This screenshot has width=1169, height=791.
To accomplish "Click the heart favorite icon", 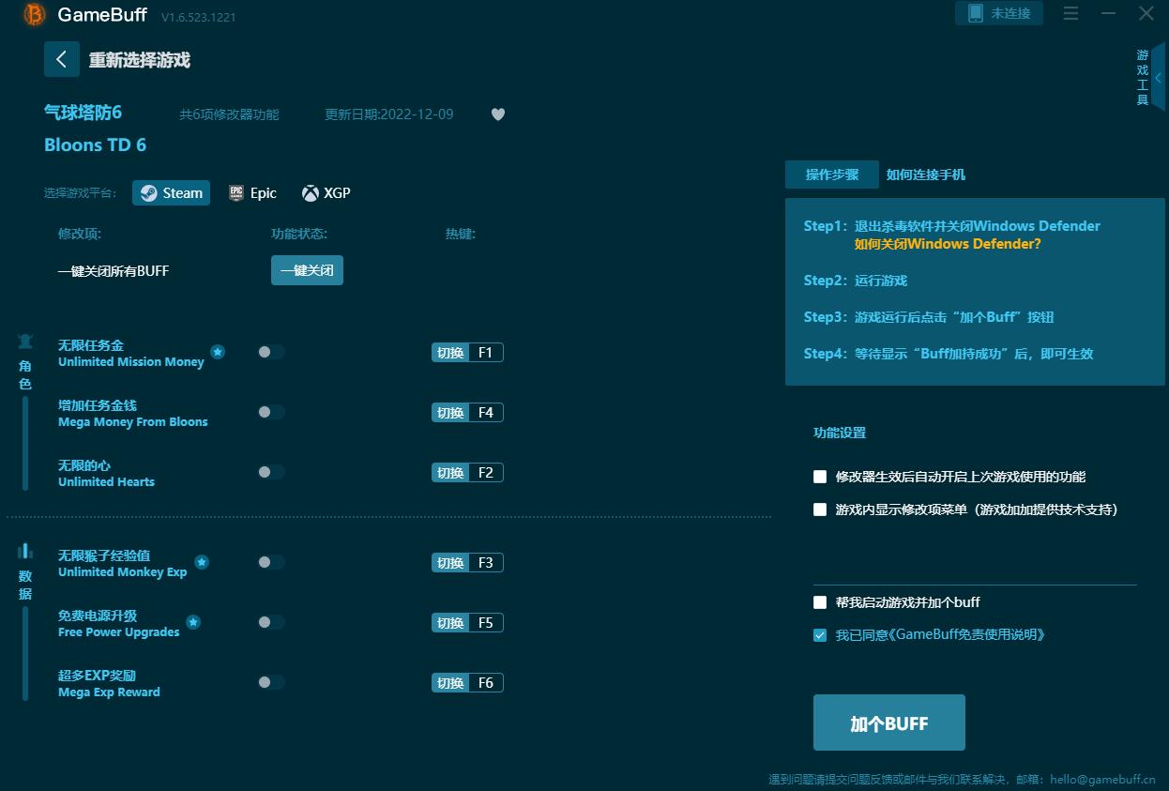I will pos(498,114).
